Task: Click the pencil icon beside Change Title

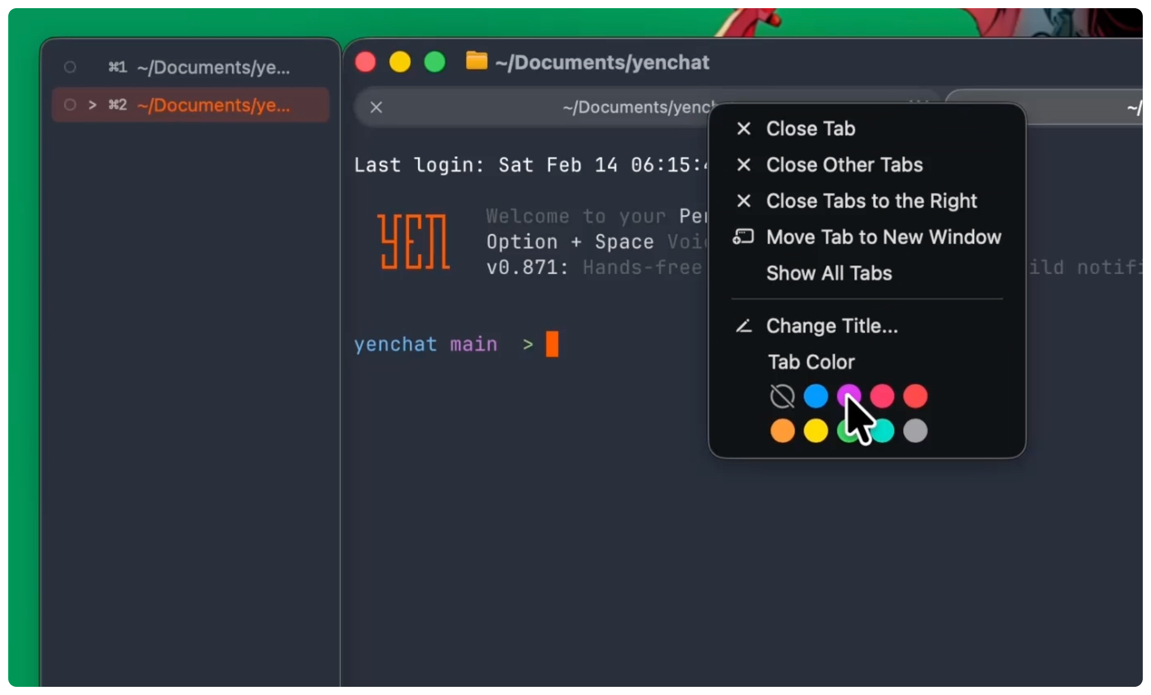Action: point(743,326)
